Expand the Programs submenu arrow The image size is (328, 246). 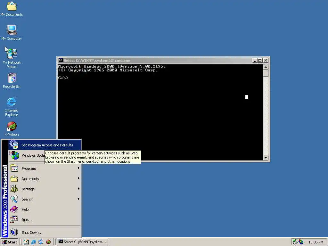pos(79,168)
